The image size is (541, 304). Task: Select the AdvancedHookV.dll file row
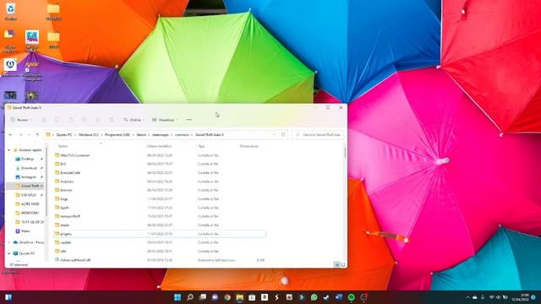(x=160, y=260)
